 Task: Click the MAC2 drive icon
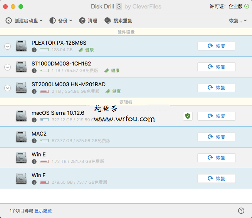[21, 137]
